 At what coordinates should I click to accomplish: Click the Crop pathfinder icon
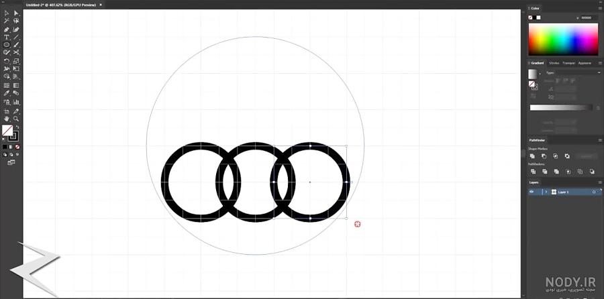click(568, 172)
